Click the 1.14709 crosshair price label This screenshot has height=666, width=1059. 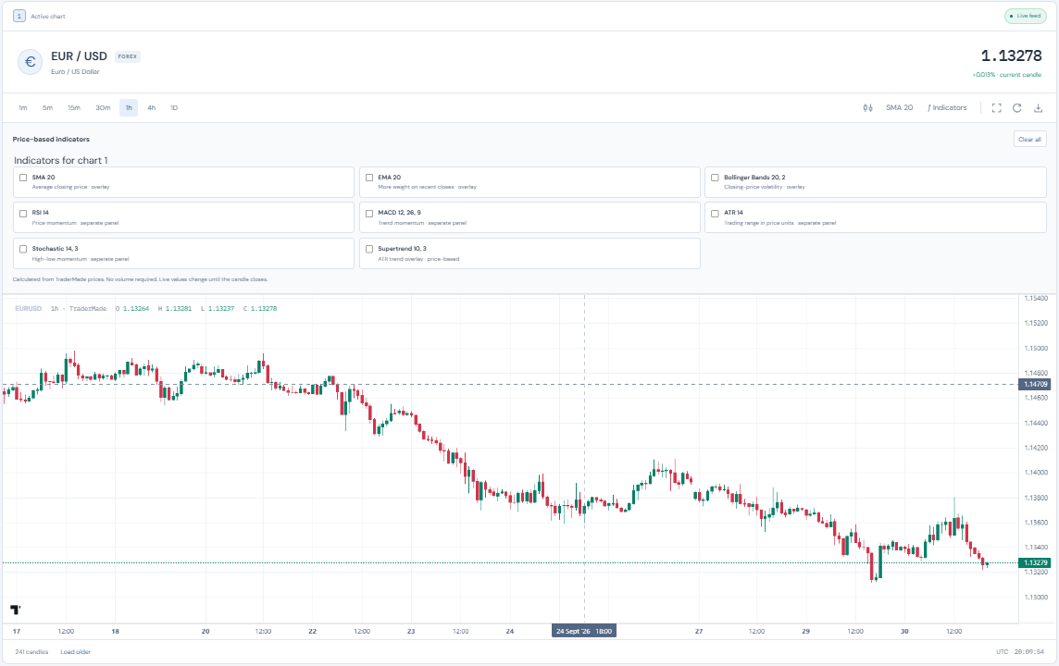(x=1035, y=385)
